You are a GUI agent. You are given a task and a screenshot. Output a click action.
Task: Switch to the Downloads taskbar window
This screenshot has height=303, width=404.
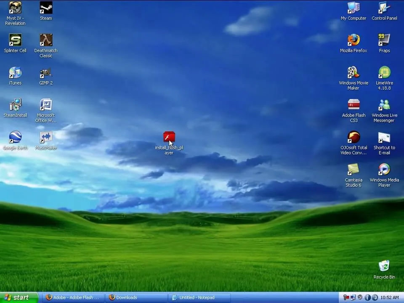pyautogui.click(x=136, y=298)
